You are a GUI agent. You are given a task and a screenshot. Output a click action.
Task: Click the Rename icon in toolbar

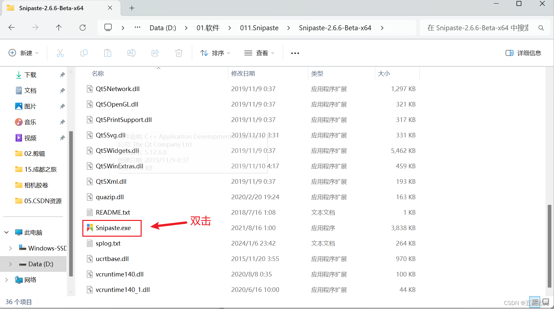[x=131, y=53]
